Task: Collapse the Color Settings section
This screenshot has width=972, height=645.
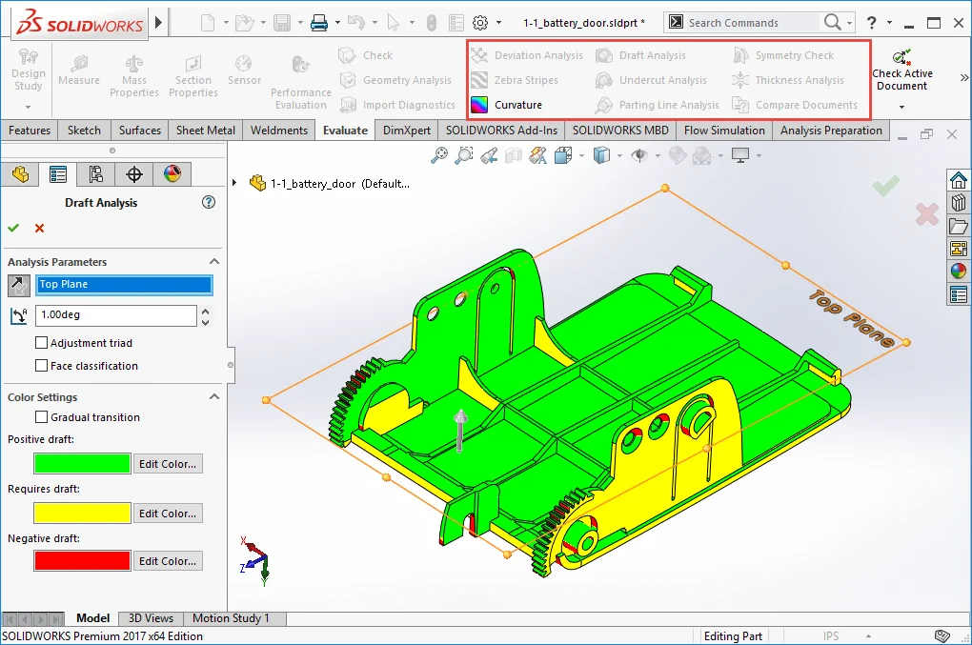Action: pyautogui.click(x=214, y=397)
